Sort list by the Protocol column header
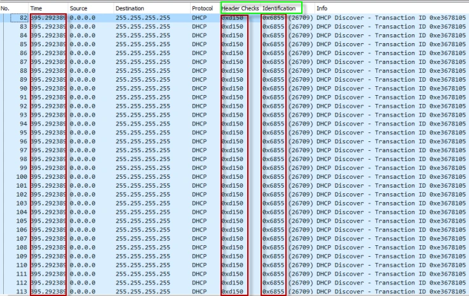This screenshot has width=469, height=296. (x=202, y=8)
